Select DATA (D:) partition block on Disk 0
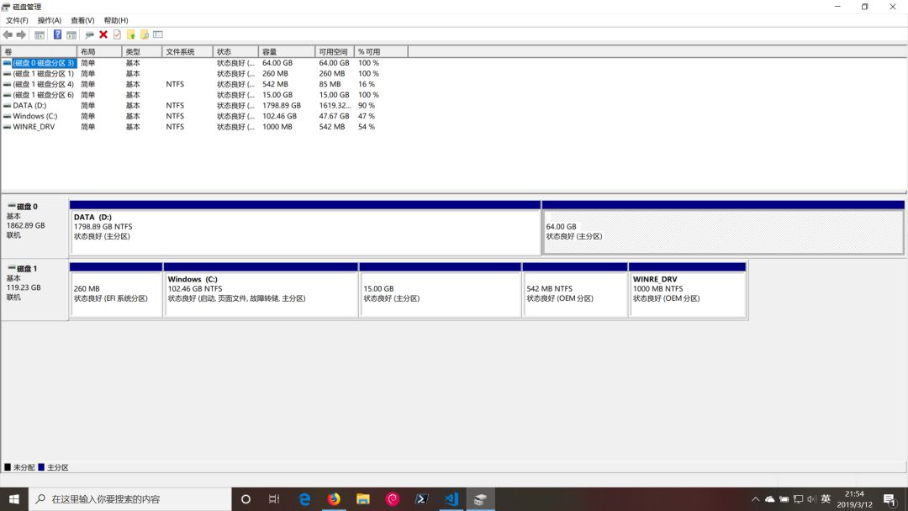The height and width of the screenshot is (511, 908). tap(305, 228)
